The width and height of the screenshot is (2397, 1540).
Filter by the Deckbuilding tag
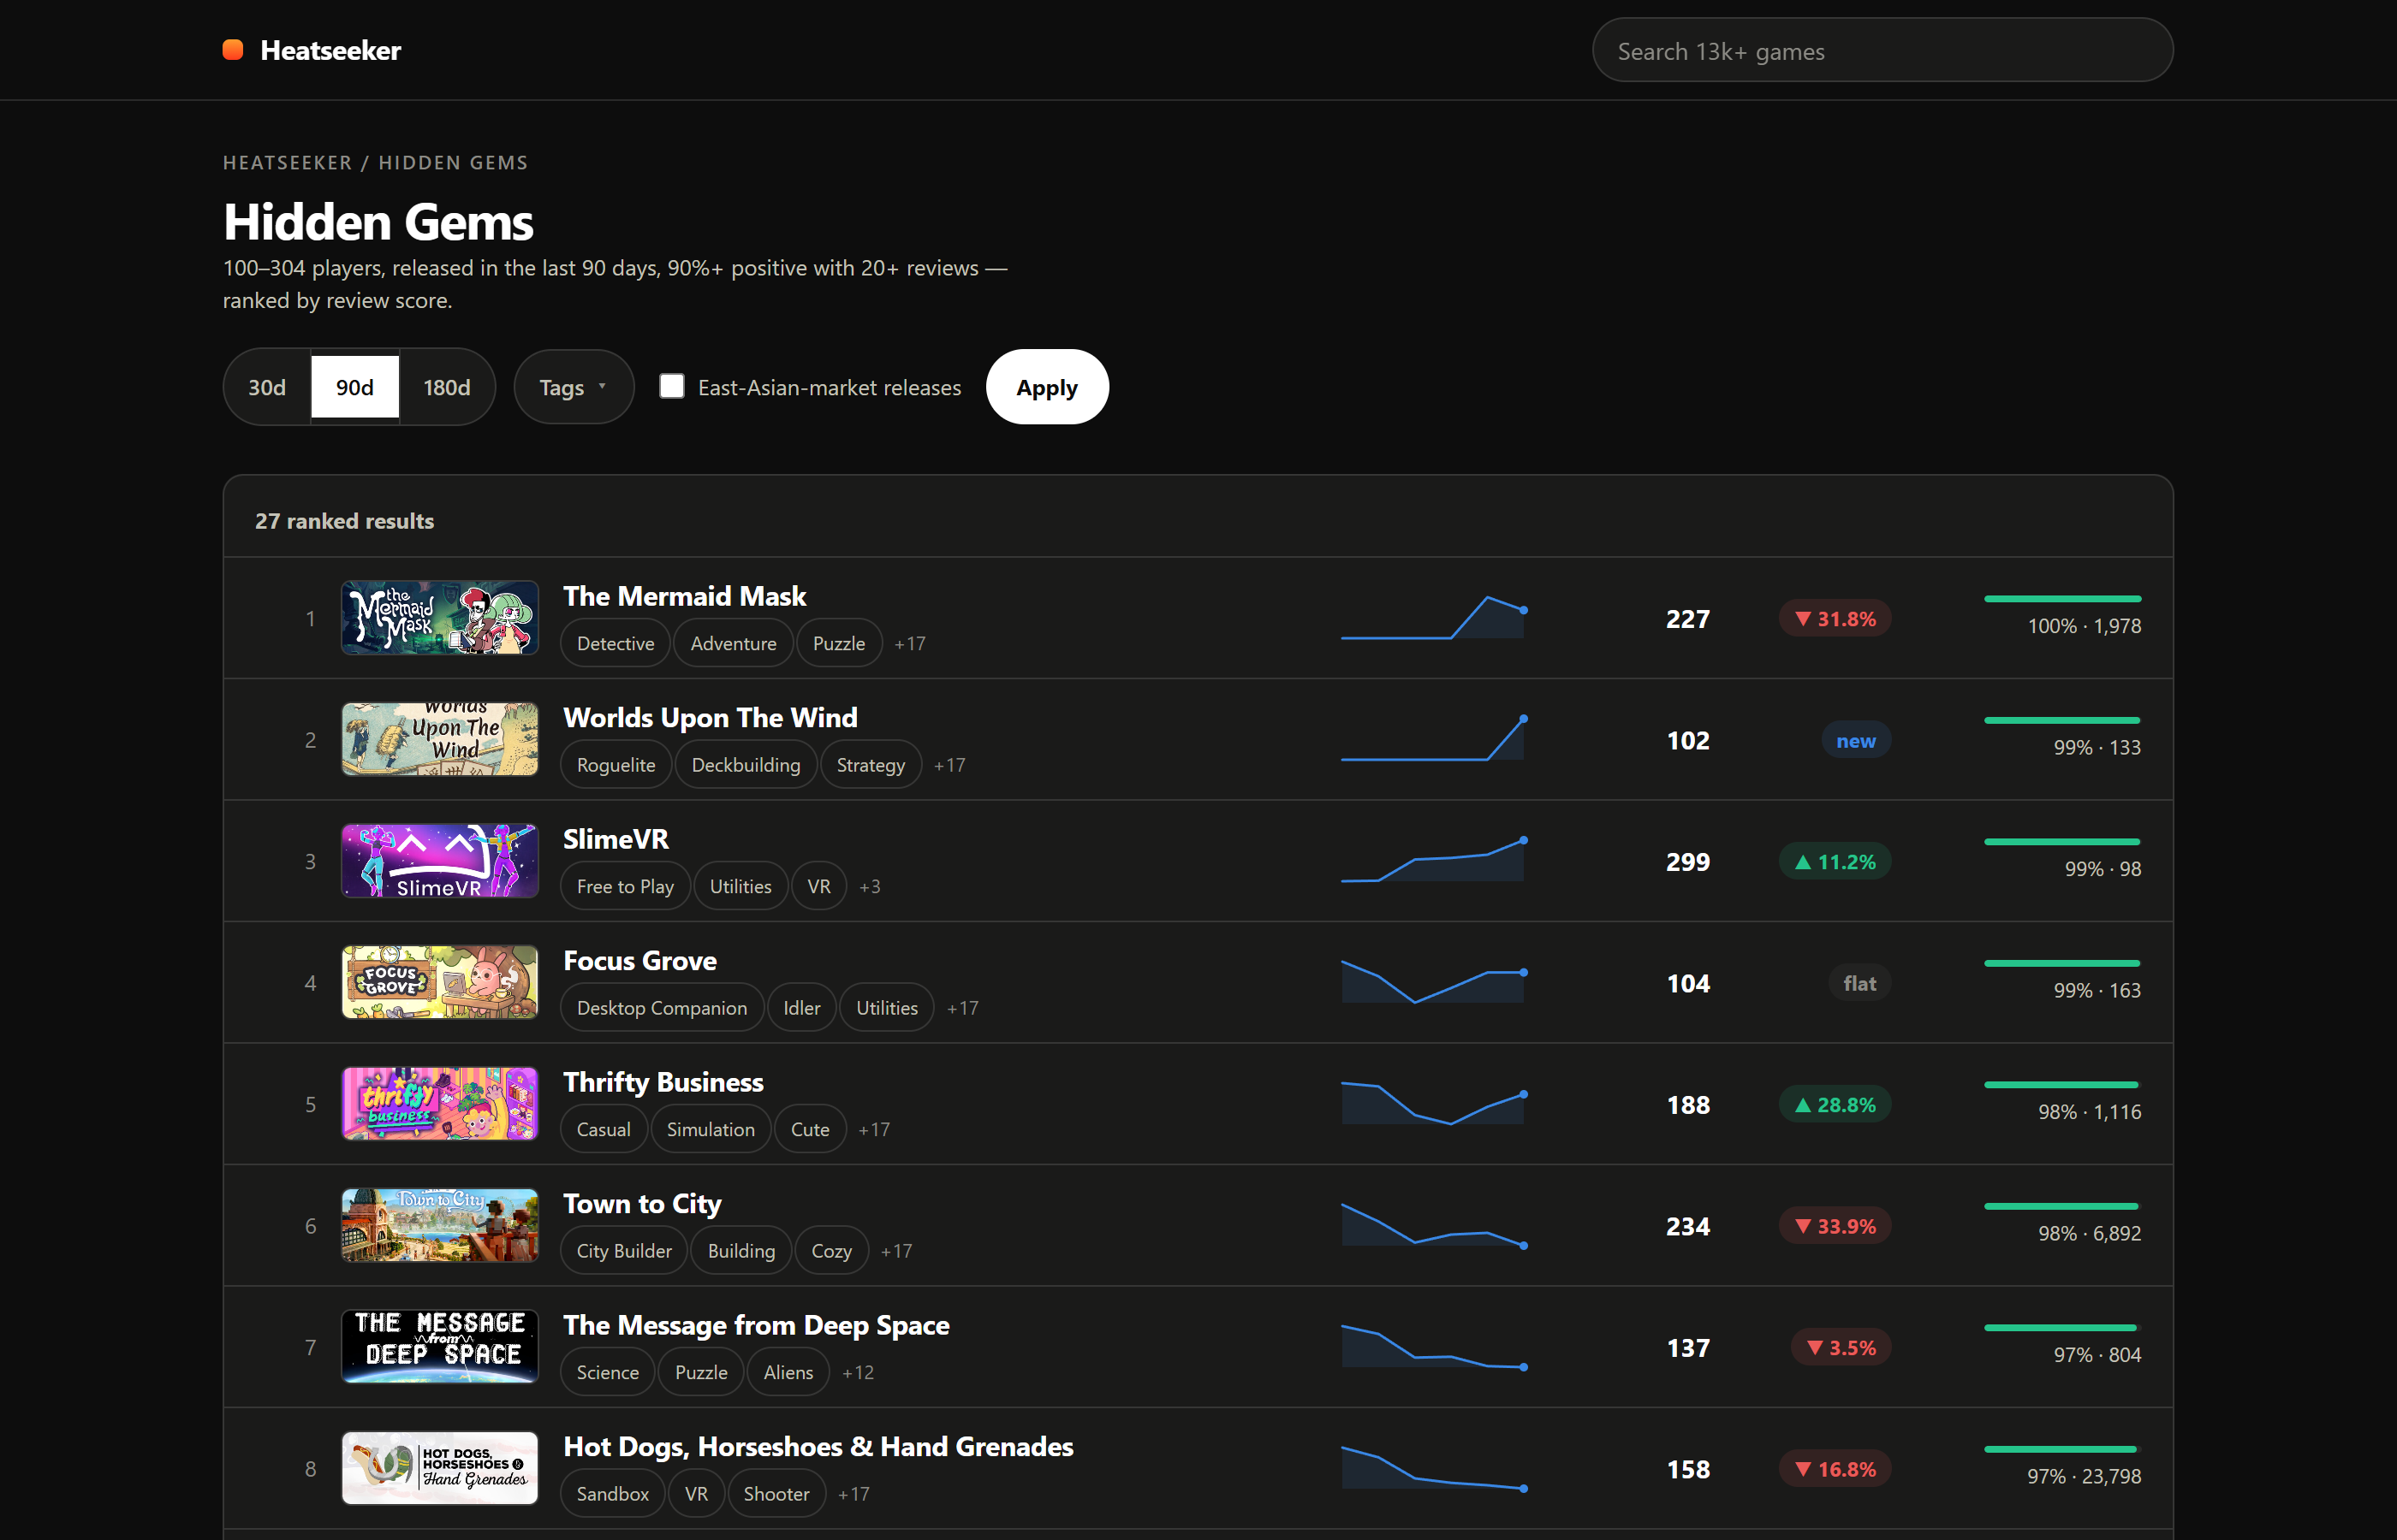click(746, 765)
